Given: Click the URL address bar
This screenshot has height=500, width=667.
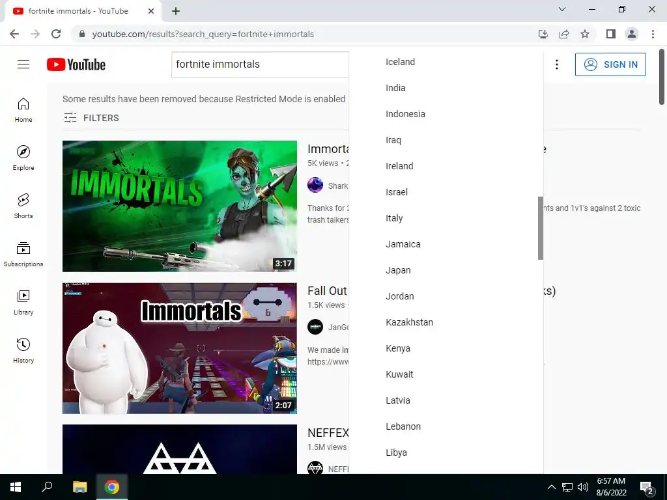Looking at the screenshot, I should click(304, 34).
